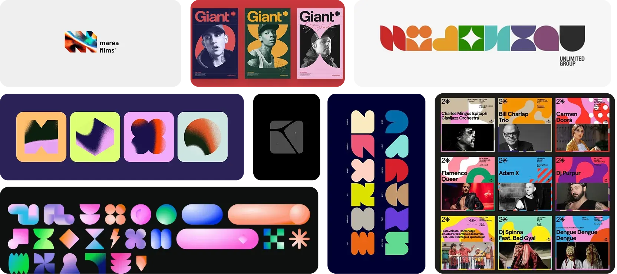The width and height of the screenshot is (617, 274).
Task: Click the cream shape on the navy card
Action: (x=363, y=122)
